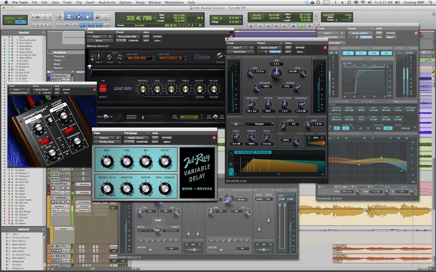Image resolution: width=436 pixels, height=272 pixels.
Task: Toggle BYPASS in Reverb One header
Action: tap(300, 48)
